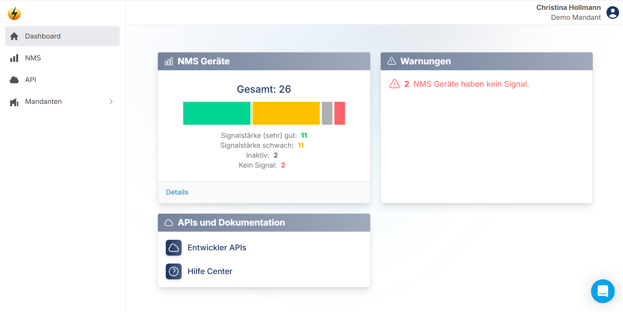The height and width of the screenshot is (312, 623).
Task: Click the Mandanten building icon
Action: (x=14, y=102)
